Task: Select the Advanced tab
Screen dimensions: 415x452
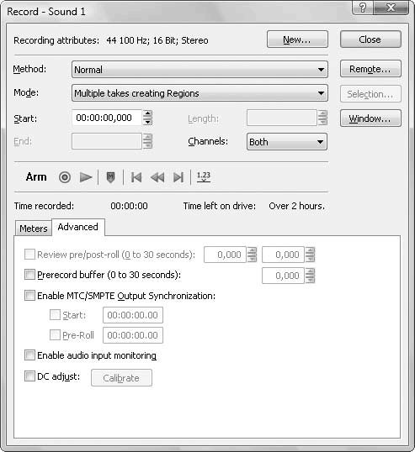Action: (x=78, y=227)
